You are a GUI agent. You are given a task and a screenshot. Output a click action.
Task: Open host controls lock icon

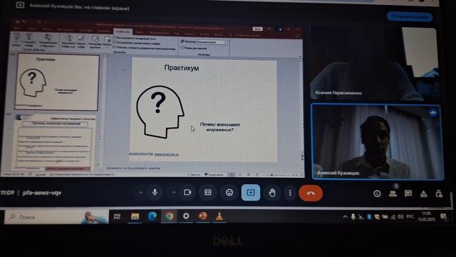439,193
